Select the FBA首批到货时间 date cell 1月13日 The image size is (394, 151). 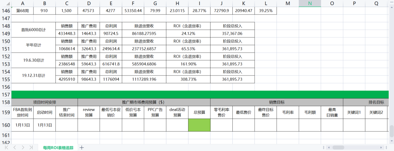pos(23,125)
